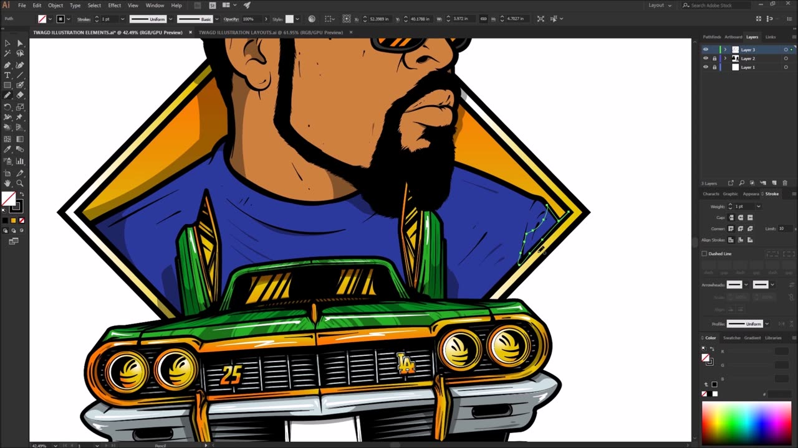The image size is (798, 448).
Task: Click delete layer trash icon
Action: tap(784, 183)
